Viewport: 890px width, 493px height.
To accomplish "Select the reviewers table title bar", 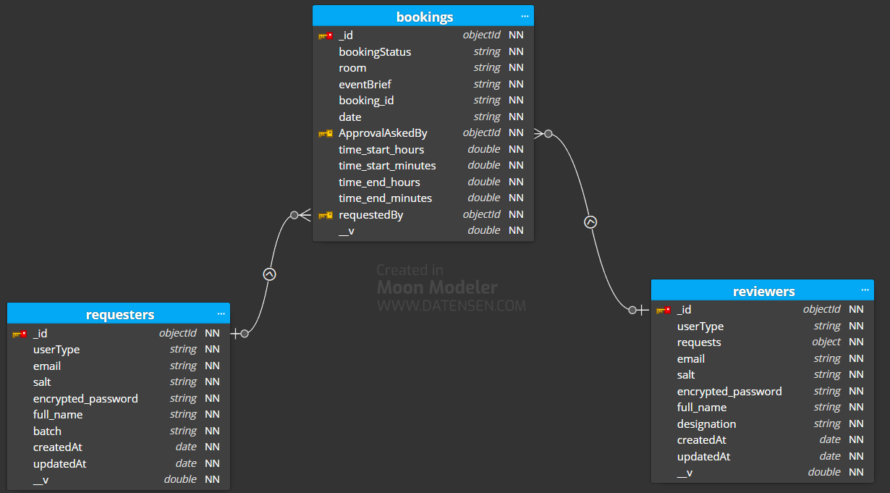I will coord(763,291).
